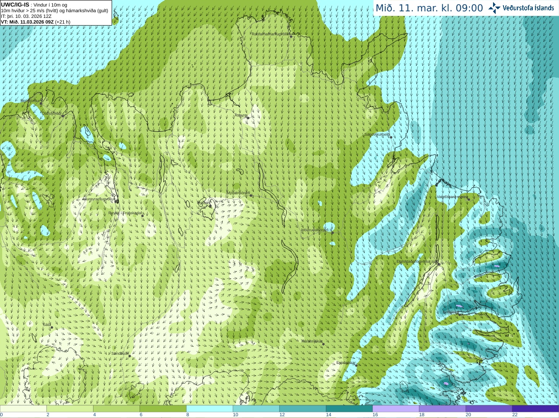Pick the 10–12 m/s legend swatch
This screenshot has height=418, width=559.
256,409
